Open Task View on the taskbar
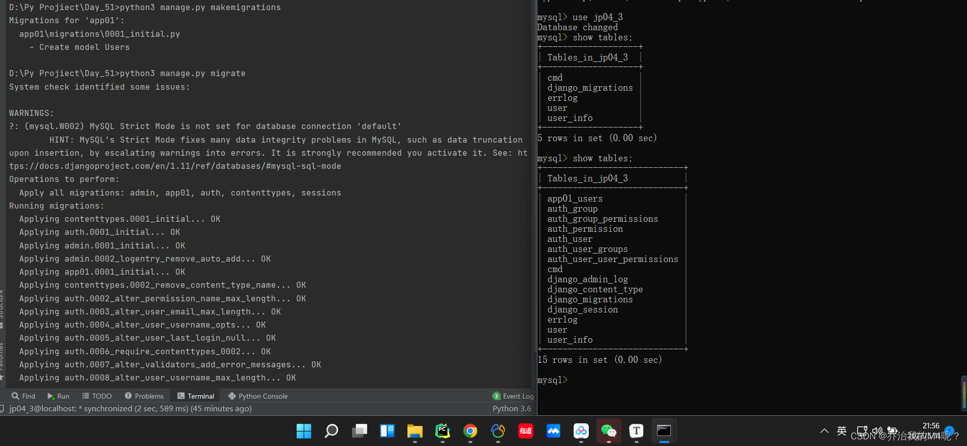 (x=360, y=431)
